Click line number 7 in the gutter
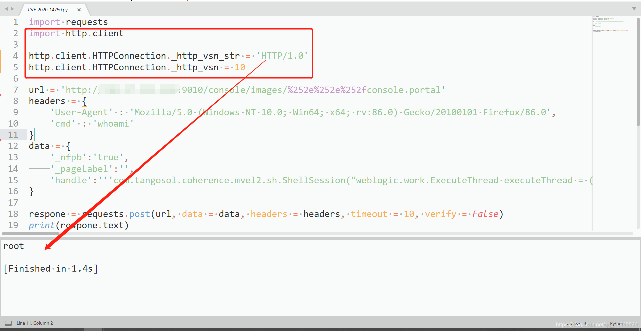 [16, 90]
